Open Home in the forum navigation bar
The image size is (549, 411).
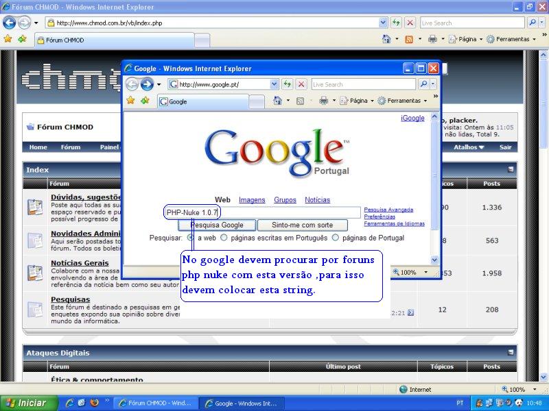[38, 147]
